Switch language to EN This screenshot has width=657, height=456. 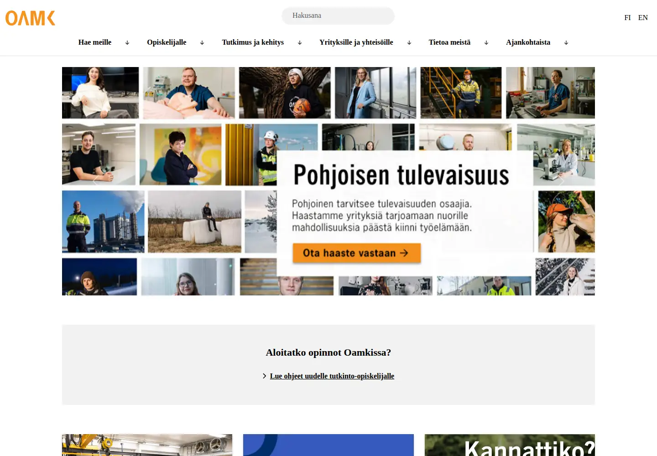(643, 18)
